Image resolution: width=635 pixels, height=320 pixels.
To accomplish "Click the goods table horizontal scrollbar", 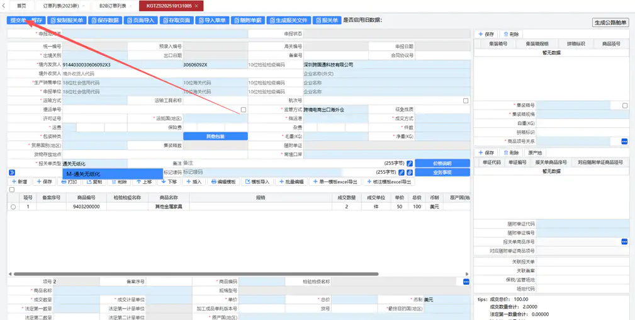I will (x=196, y=274).
